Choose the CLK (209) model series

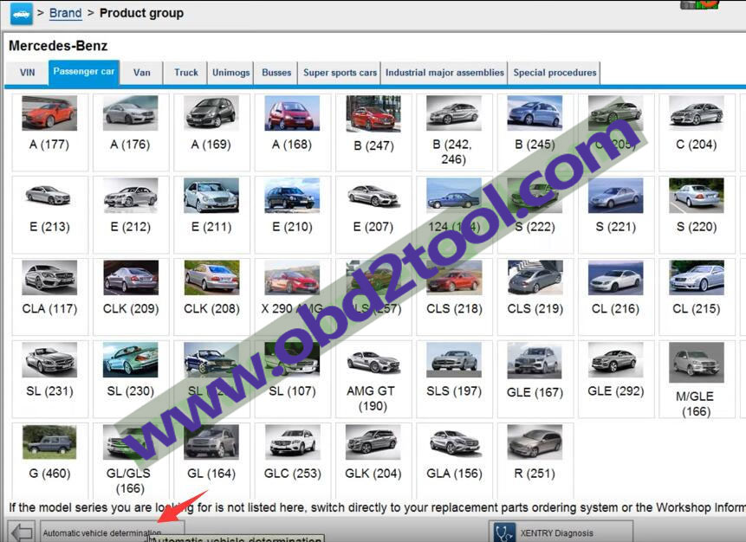131,297
